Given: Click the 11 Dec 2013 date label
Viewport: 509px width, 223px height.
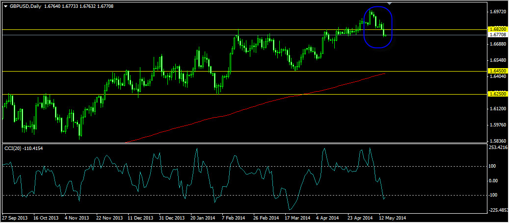Looking at the screenshot, I should (x=140, y=218).
